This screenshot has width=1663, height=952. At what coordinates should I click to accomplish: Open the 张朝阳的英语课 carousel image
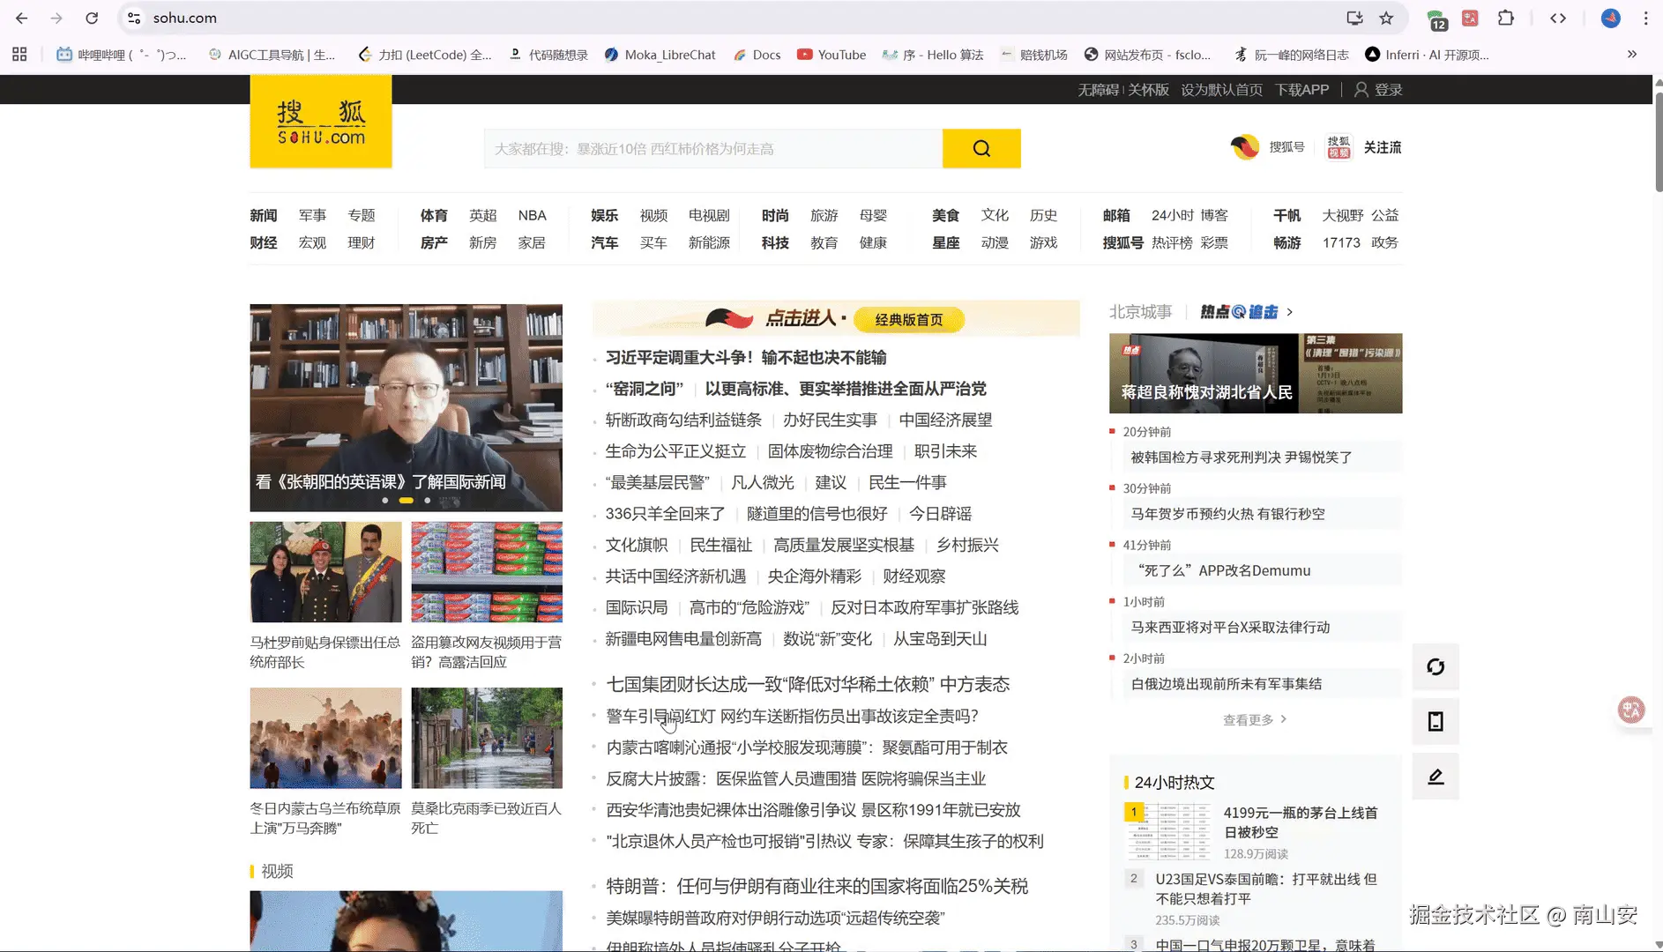pos(406,408)
